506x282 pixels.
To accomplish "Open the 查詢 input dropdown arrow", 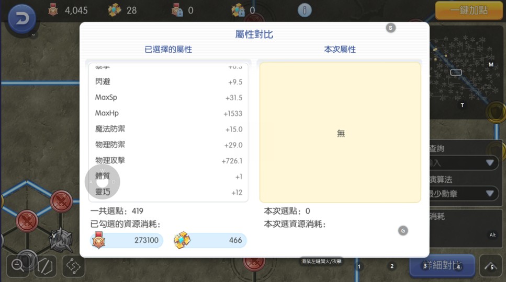I will (x=490, y=162).
